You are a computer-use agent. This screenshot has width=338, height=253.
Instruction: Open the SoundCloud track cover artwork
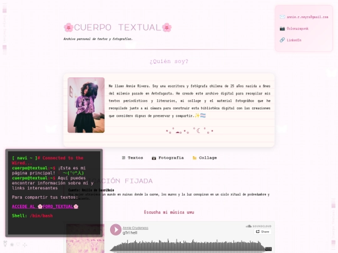[85, 239]
